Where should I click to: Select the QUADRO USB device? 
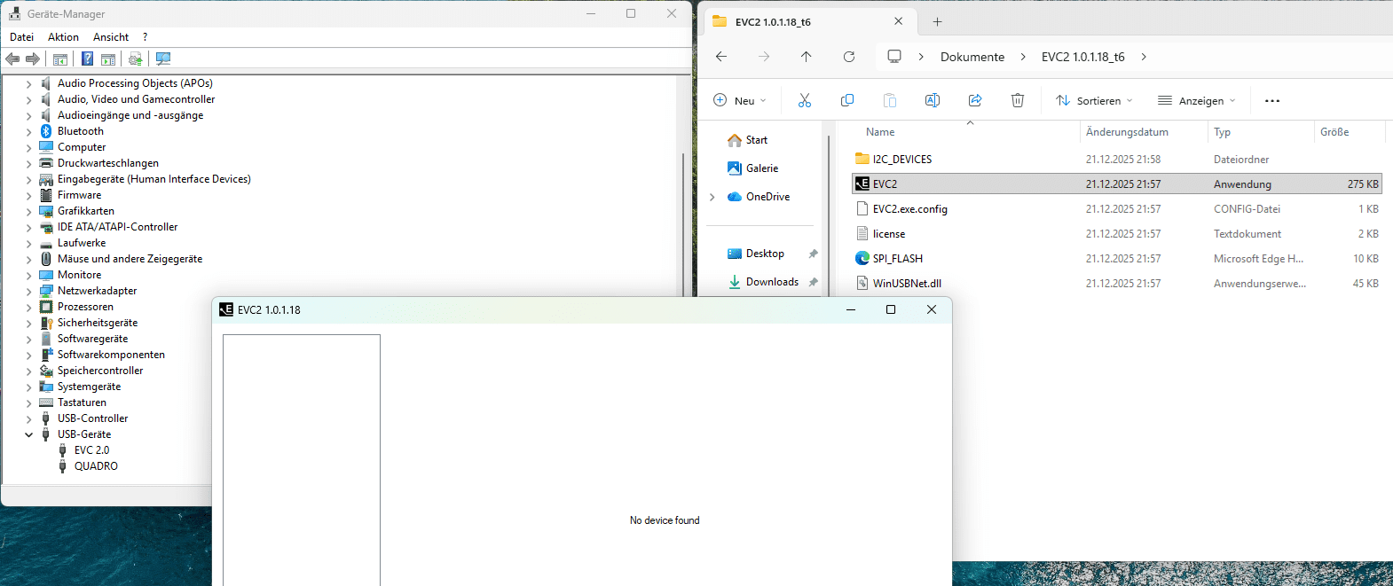[x=96, y=466]
